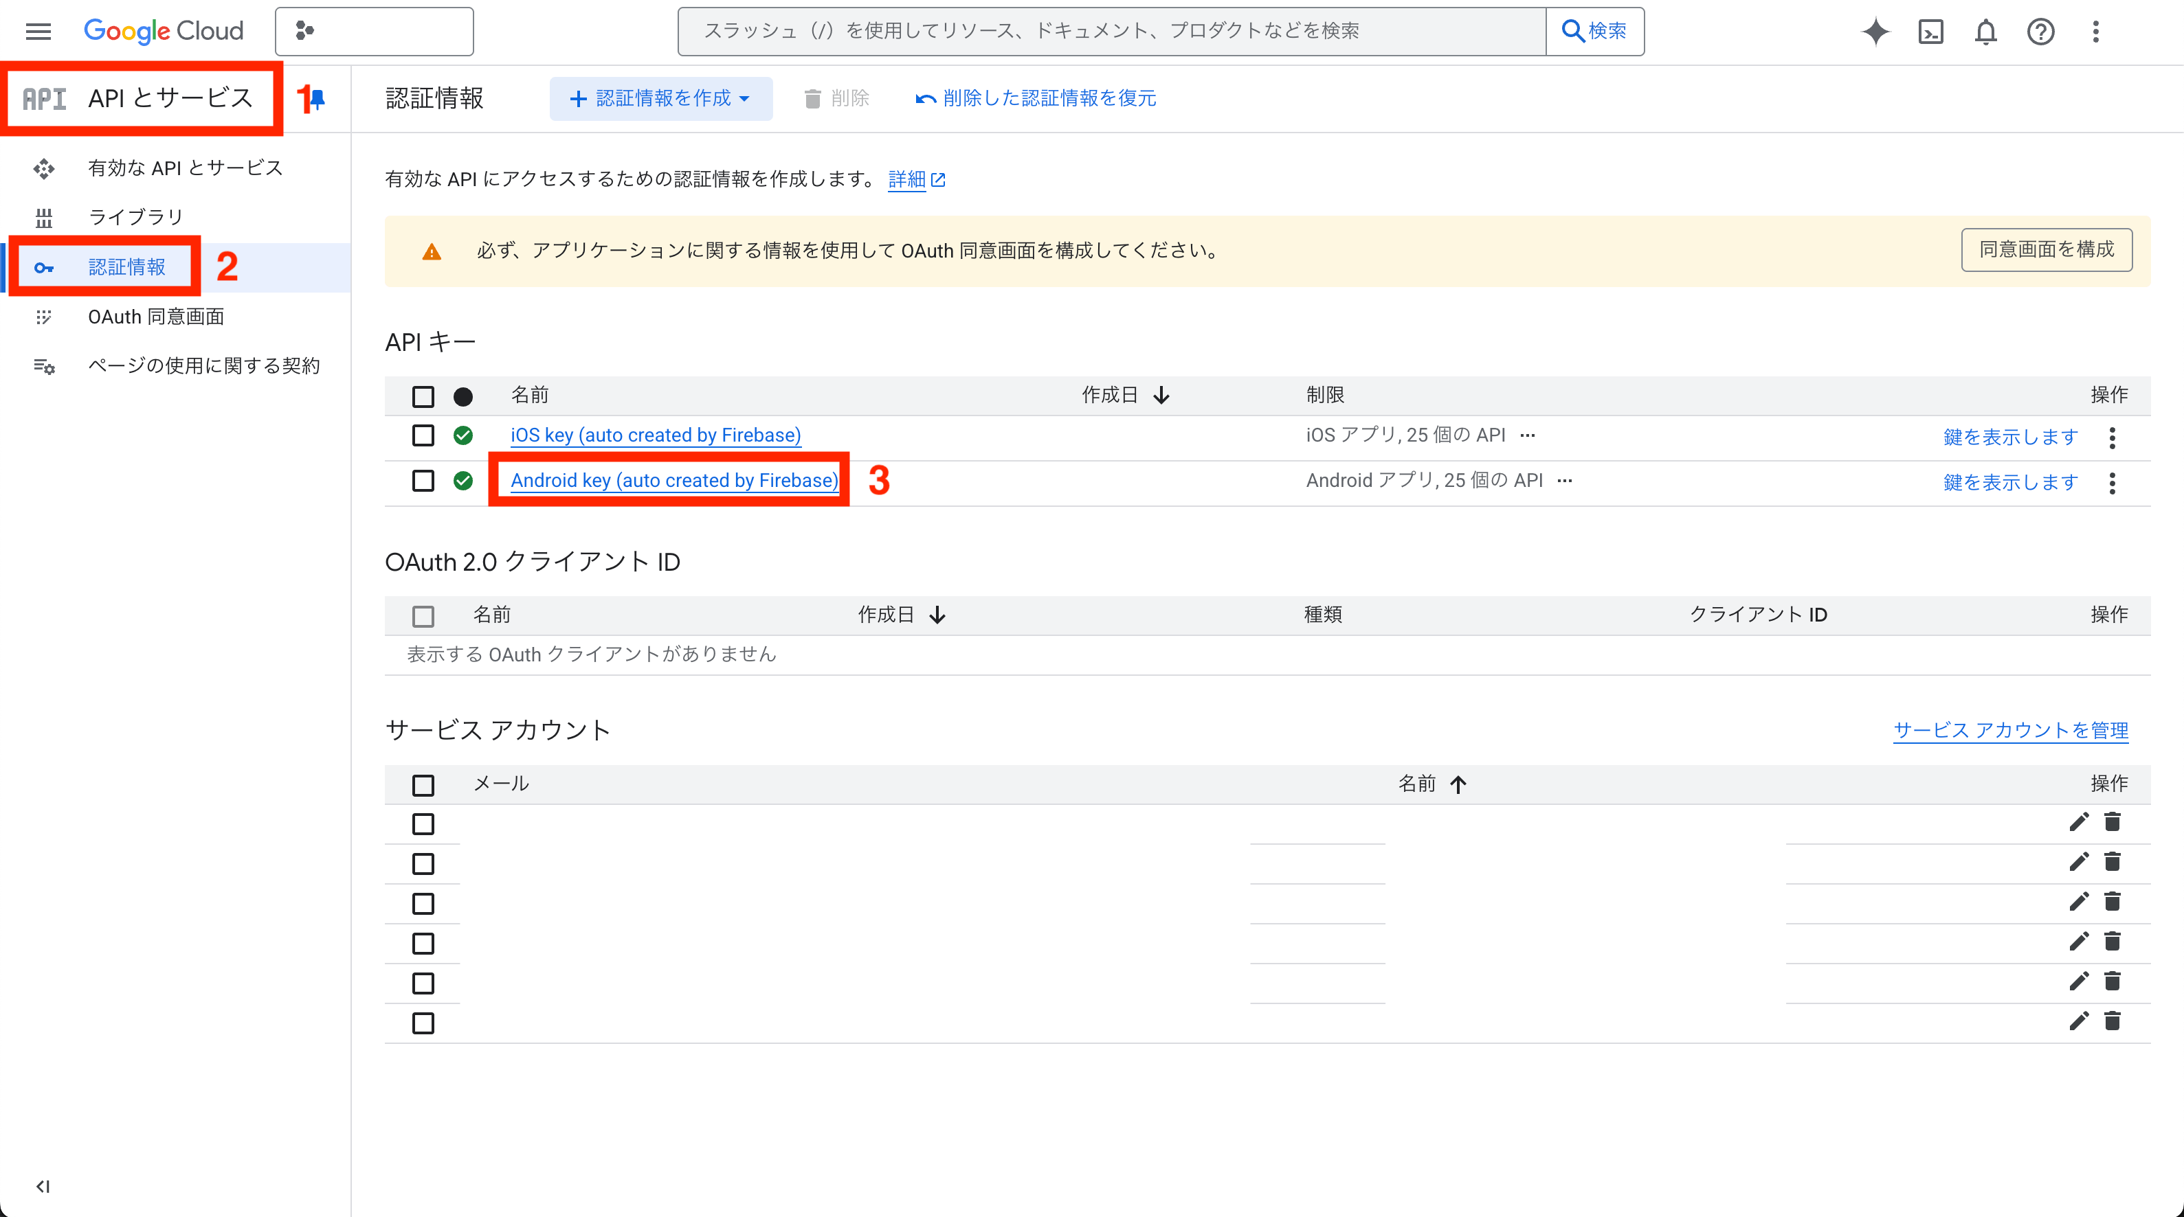2184x1217 pixels.
Task: Go to ライブラリ in the sidebar
Action: pyautogui.click(x=135, y=217)
